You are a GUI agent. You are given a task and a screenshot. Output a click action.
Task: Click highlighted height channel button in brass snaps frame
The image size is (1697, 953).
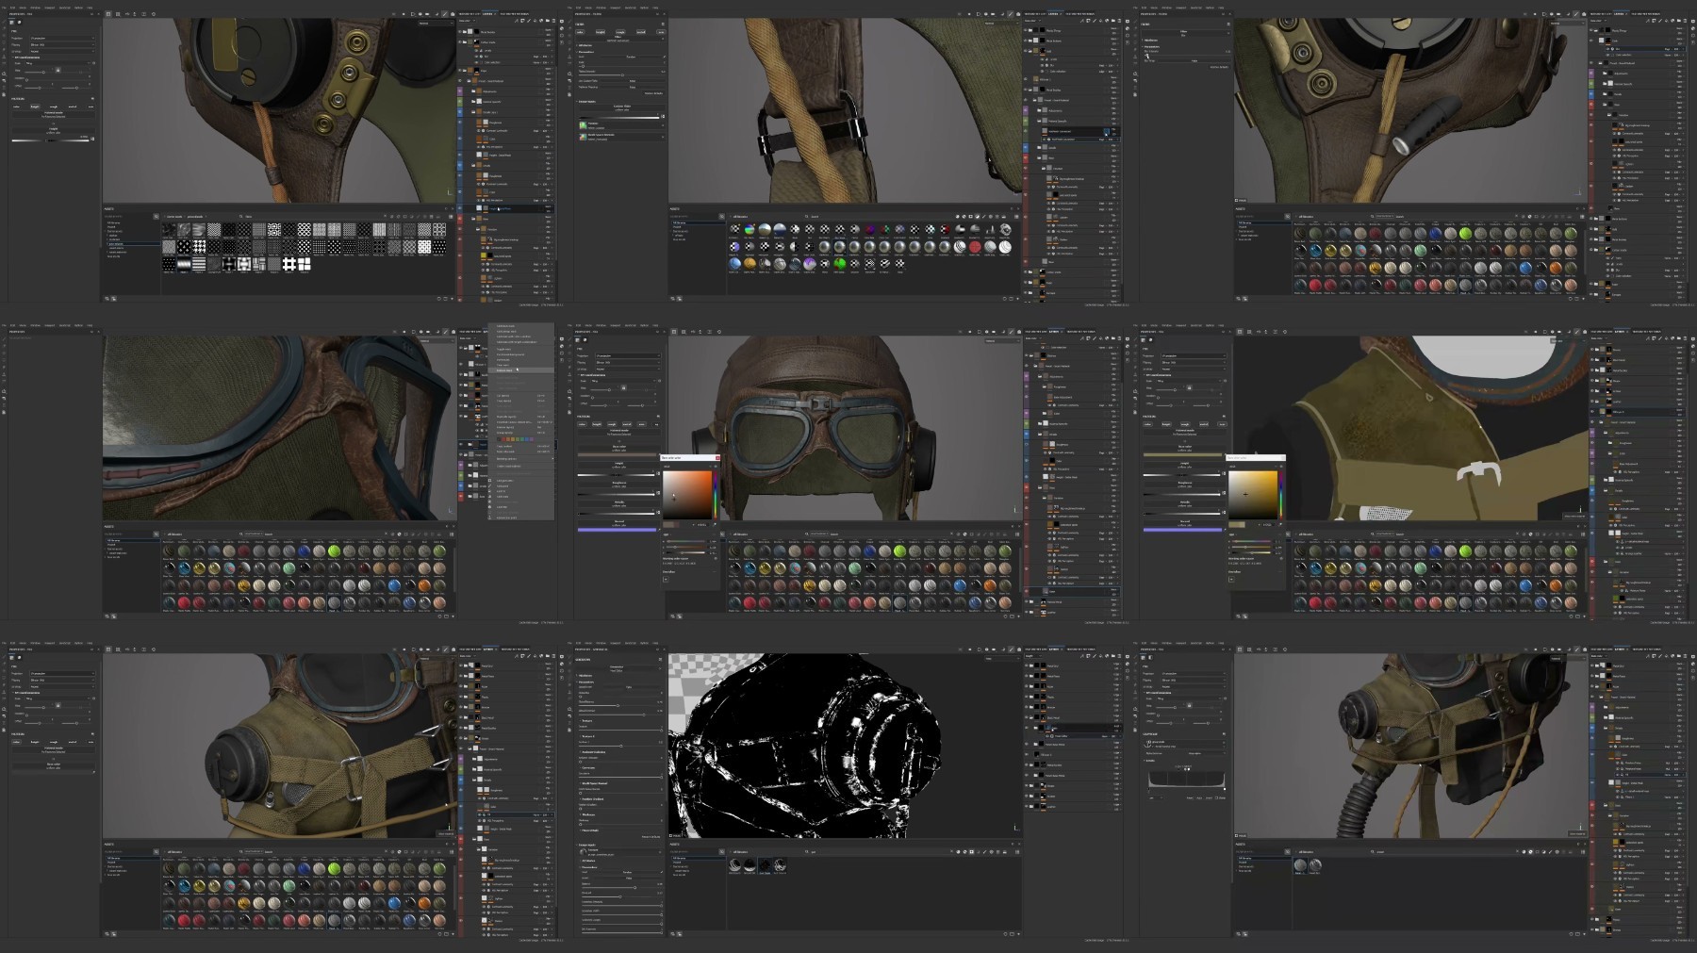[x=36, y=107]
